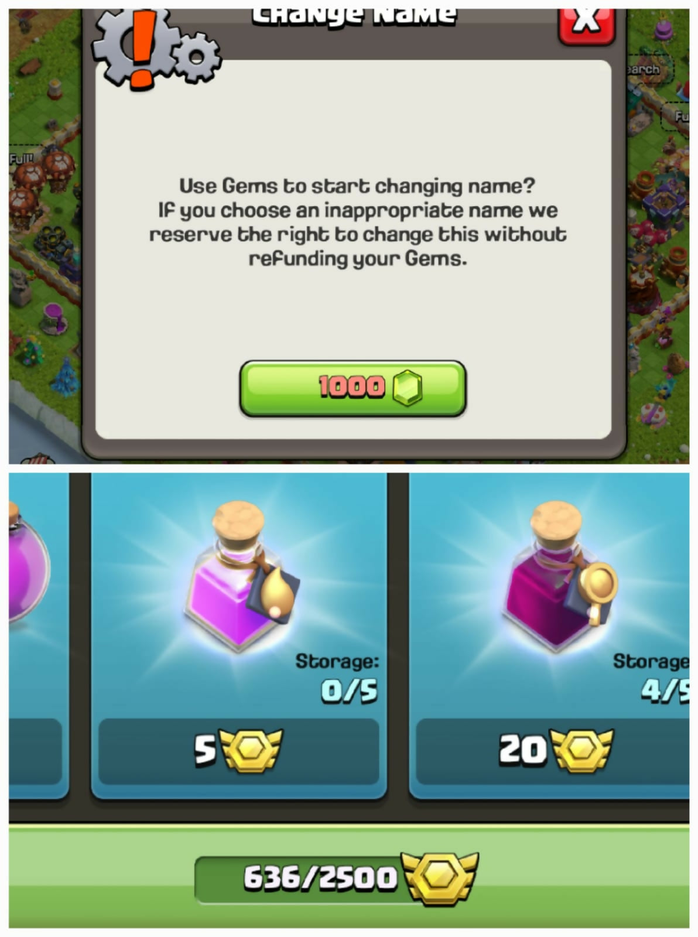Buy potion for 5 league medals
698x937 pixels.
pyautogui.click(x=238, y=751)
